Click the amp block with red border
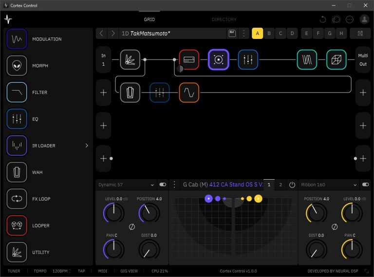 click(189, 59)
